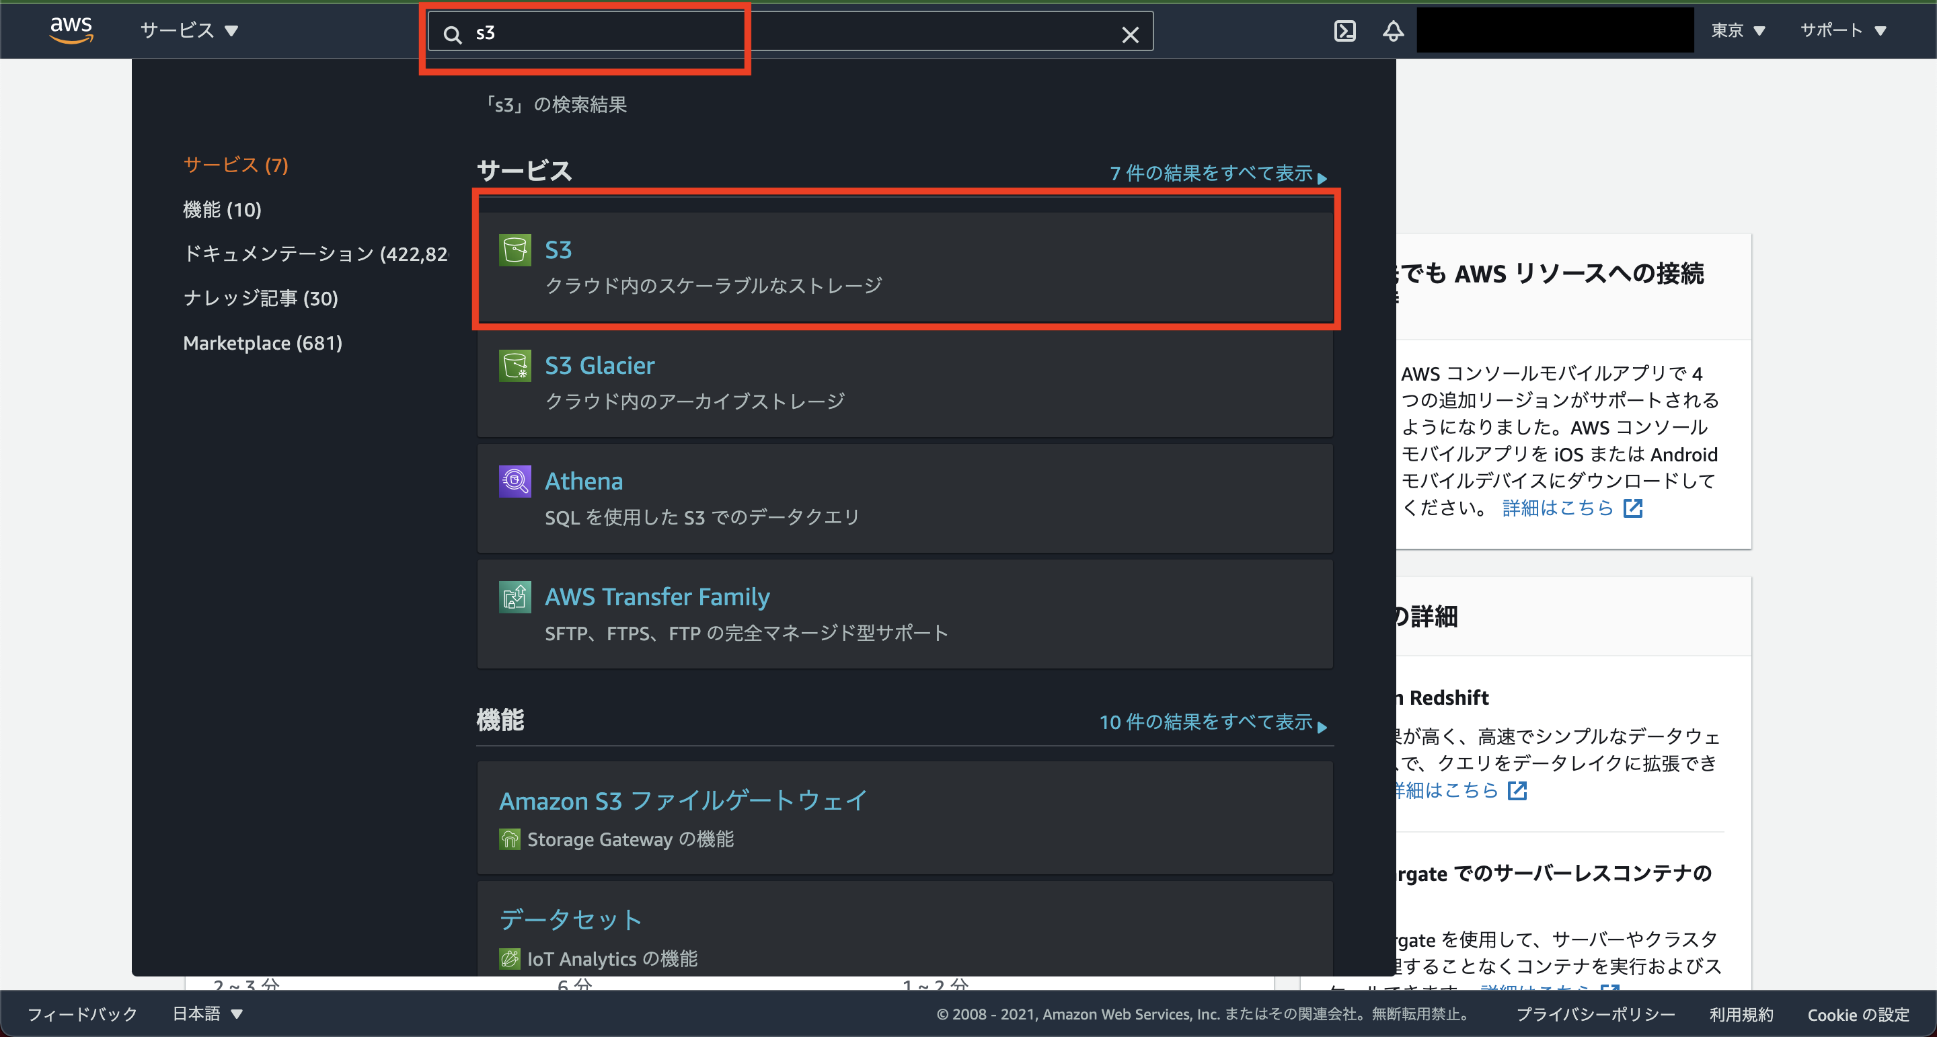This screenshot has width=1937, height=1037.
Task: Click the IoT Analytics icon beside データセット
Action: (x=510, y=958)
